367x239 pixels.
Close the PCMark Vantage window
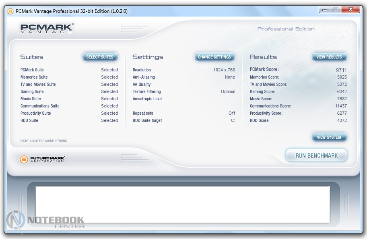pyautogui.click(x=351, y=10)
